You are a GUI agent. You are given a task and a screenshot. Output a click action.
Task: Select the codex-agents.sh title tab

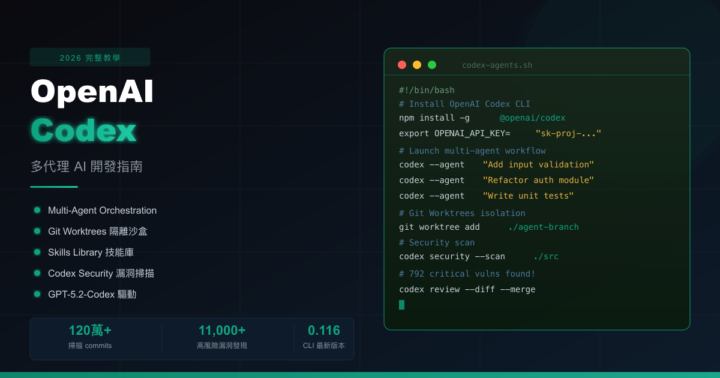(x=497, y=65)
